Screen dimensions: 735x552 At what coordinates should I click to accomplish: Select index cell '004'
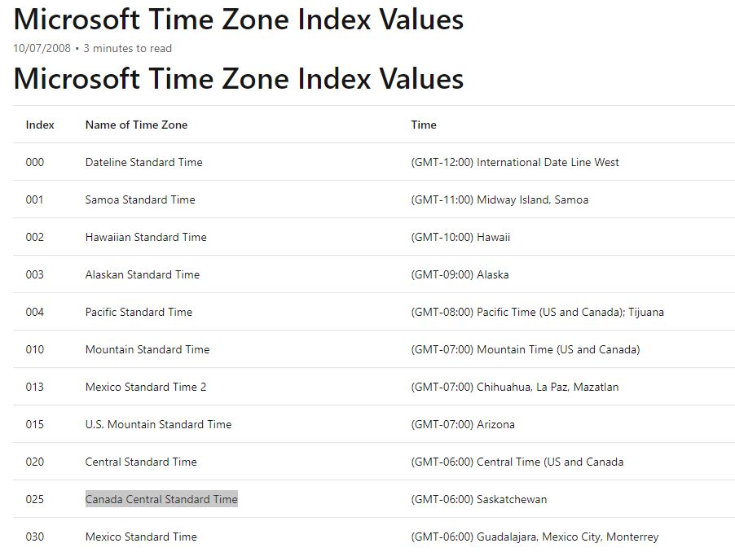coord(35,312)
